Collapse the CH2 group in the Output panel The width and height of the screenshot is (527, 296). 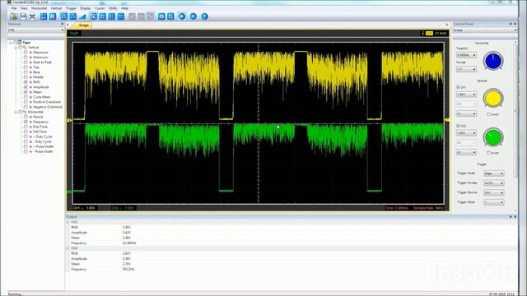tap(68, 248)
